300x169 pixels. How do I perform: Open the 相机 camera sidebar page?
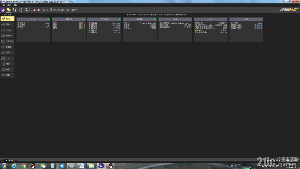point(7,69)
